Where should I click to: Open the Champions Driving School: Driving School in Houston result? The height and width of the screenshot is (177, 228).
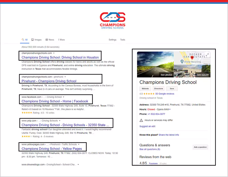click(x=60, y=57)
